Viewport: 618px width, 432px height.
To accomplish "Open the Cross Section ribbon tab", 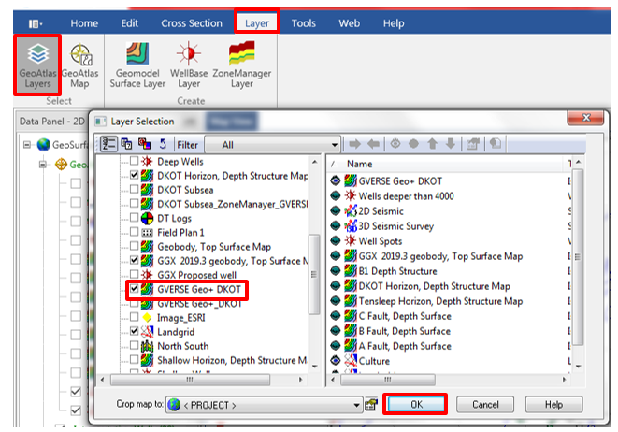I will 192,23.
